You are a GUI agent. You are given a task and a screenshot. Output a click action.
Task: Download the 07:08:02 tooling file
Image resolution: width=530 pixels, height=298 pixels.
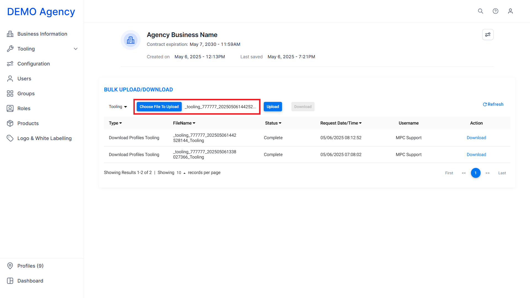pyautogui.click(x=476, y=155)
